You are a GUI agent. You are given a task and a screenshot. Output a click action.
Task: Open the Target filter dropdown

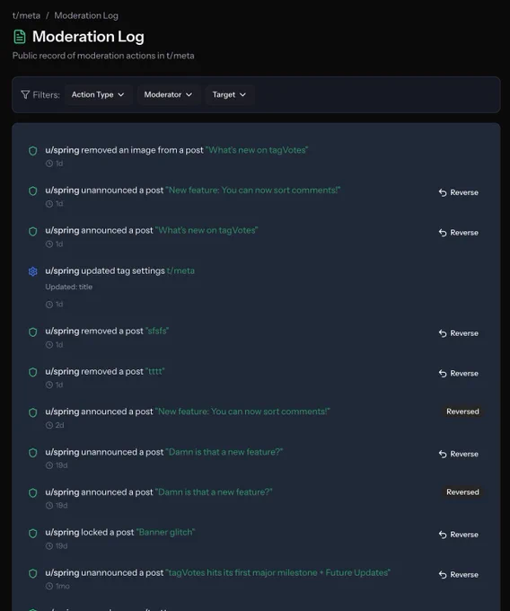[x=229, y=94]
